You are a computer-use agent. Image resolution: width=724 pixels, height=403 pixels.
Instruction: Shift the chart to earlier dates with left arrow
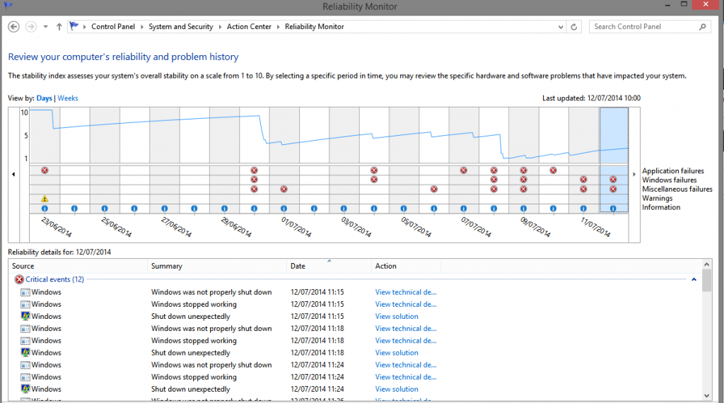point(13,175)
